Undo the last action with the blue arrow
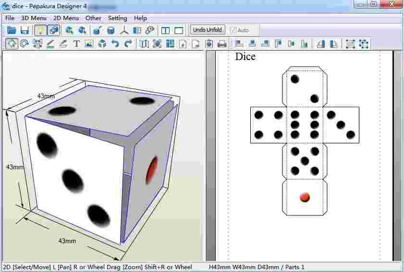Screen dimensions: 404x272 115,44
